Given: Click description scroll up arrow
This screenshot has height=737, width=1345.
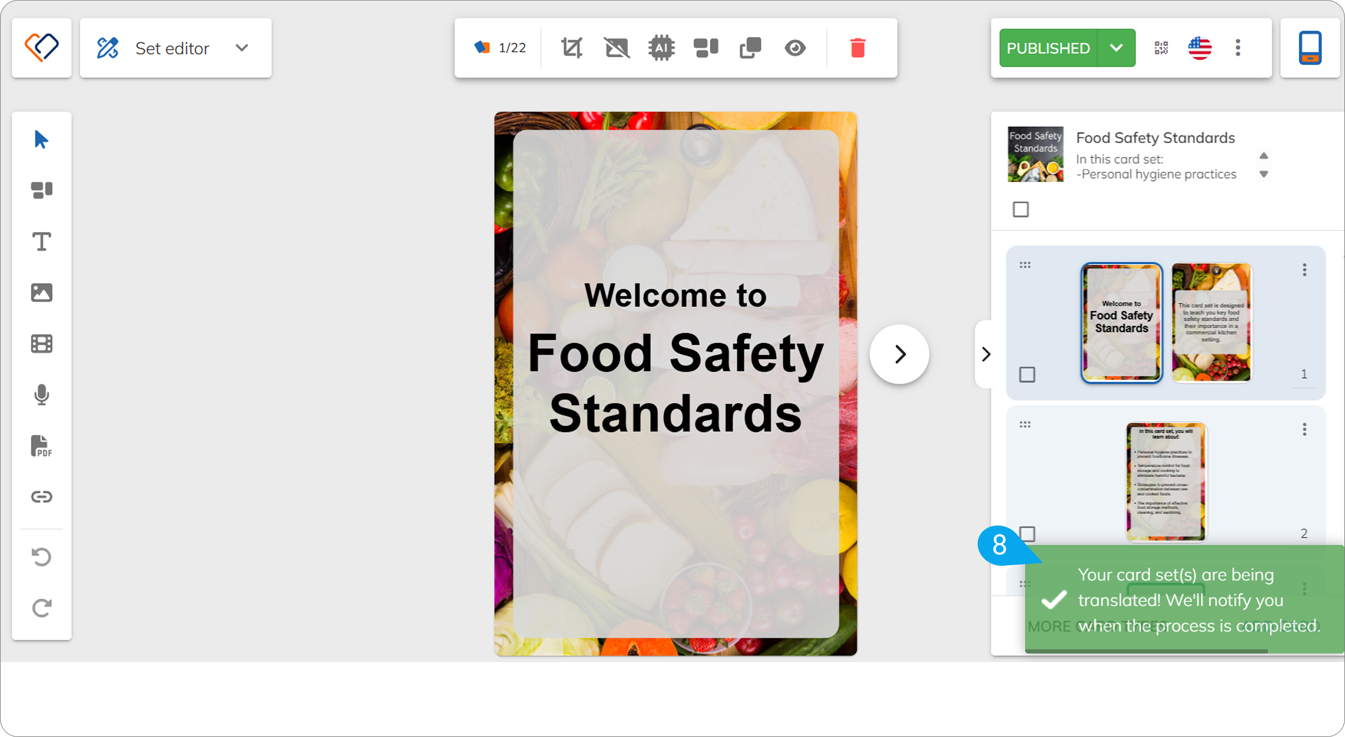Looking at the screenshot, I should [x=1264, y=156].
